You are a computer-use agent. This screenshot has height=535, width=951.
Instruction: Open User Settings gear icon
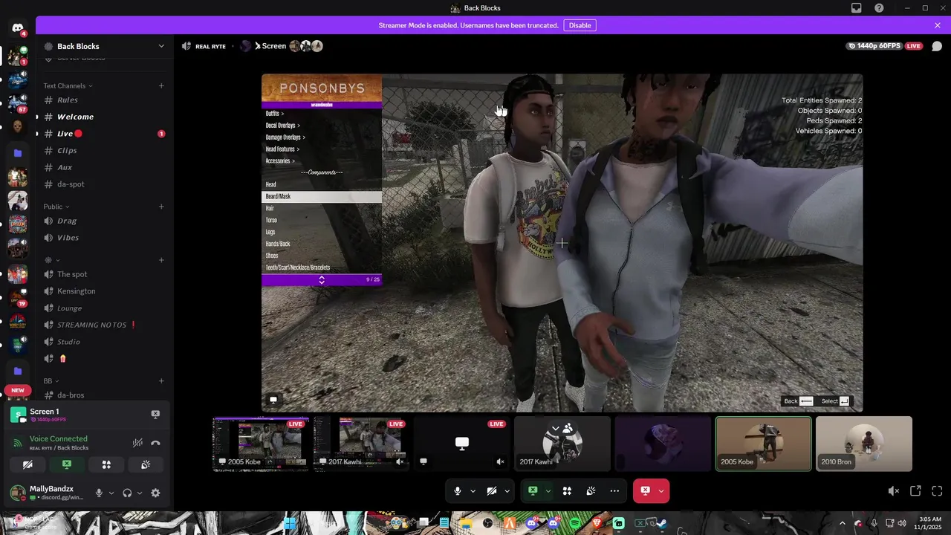click(x=155, y=493)
